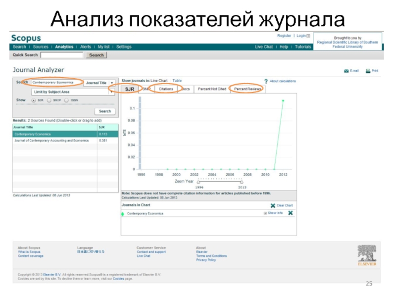396x297 pixels.
Task: Select the Contemporary Economics result row
Action: [65, 134]
